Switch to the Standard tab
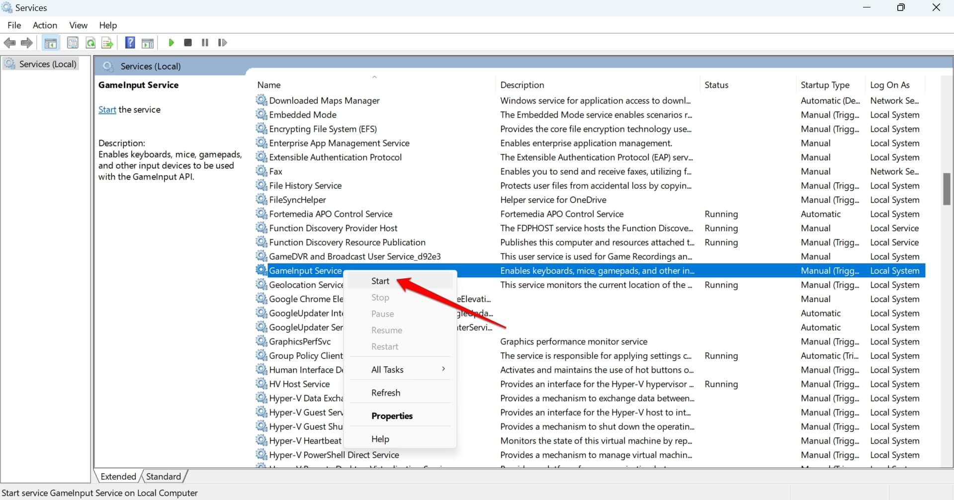This screenshot has height=500, width=954. pyautogui.click(x=164, y=476)
